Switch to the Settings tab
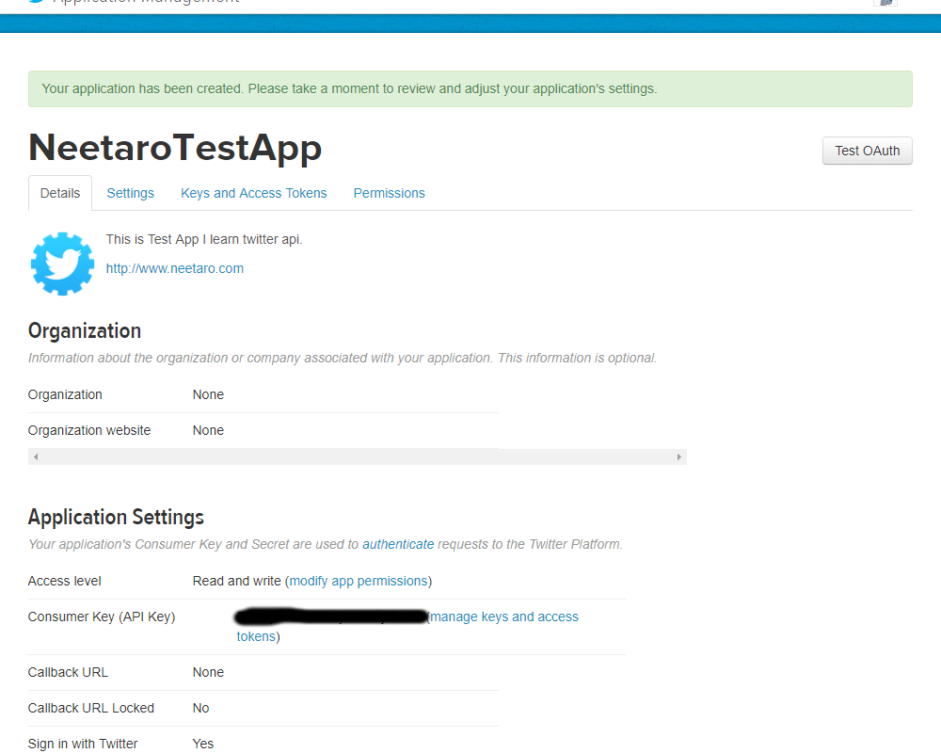941x753 pixels. click(x=130, y=193)
